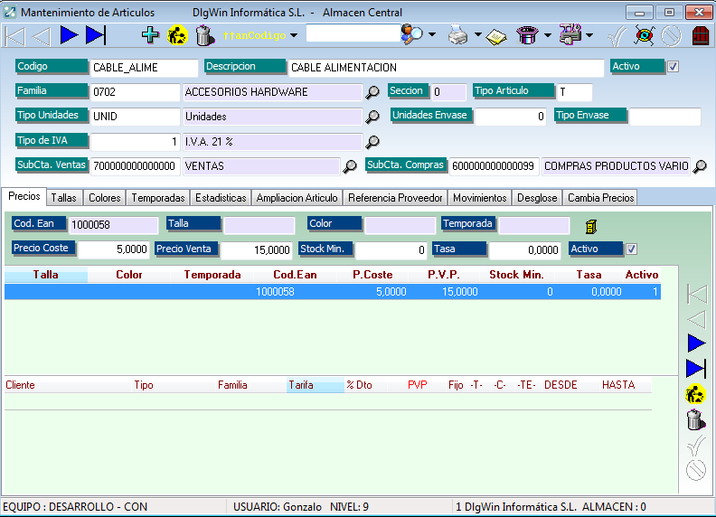Select the Referencia Proveedor tab
Viewport: 716px width, 517px height.
(395, 198)
